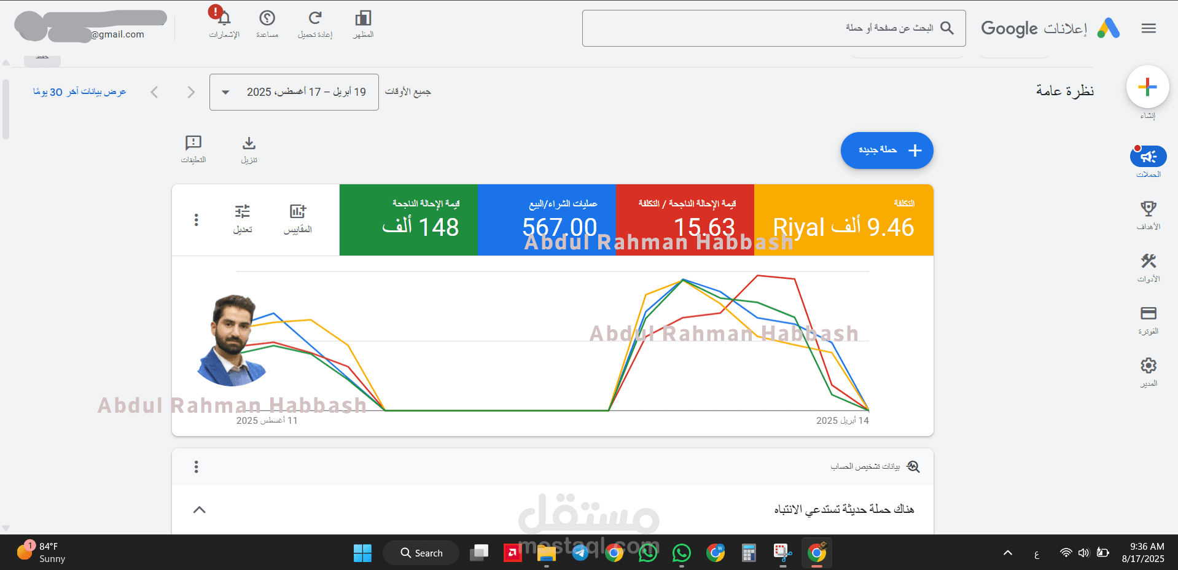This screenshot has width=1178, height=570.
Task: Open the clock and calendar at 9:36 AM
Action: tap(1143, 553)
